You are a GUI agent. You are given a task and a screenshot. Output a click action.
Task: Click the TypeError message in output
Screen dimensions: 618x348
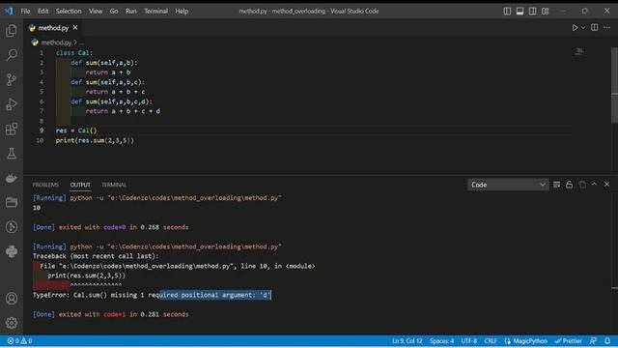[152, 295]
